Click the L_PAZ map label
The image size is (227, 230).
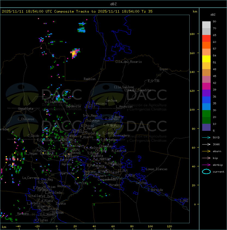pos(184,201)
